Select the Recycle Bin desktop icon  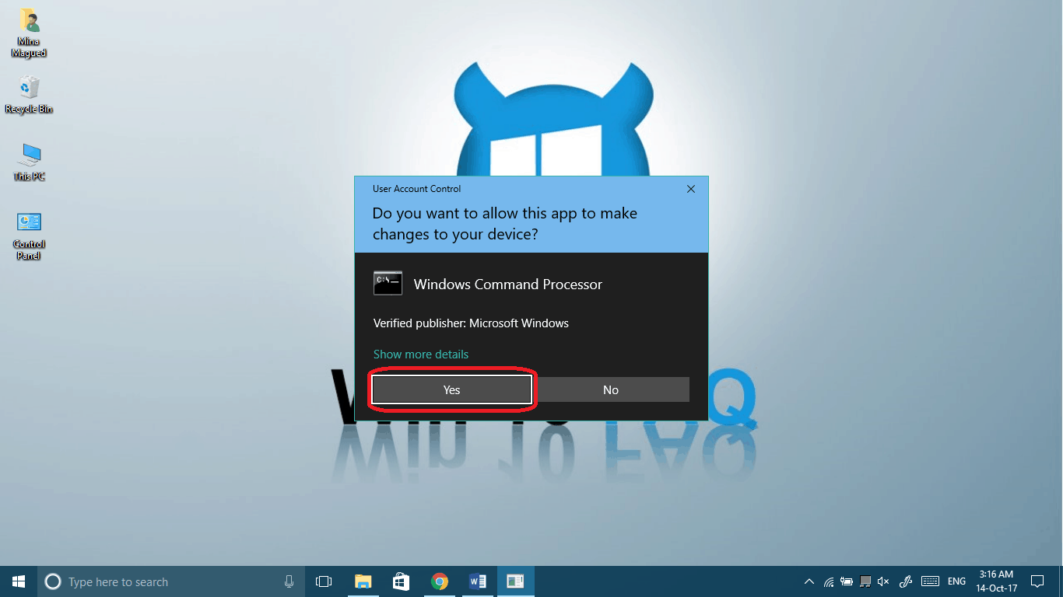point(29,95)
